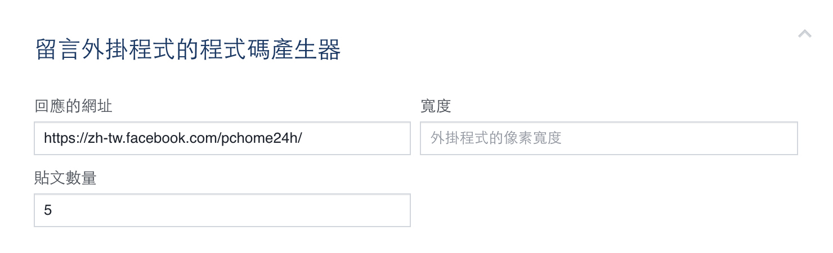The image size is (833, 253).
Task: Click the https:// prefix in URL field
Action: pos(62,138)
